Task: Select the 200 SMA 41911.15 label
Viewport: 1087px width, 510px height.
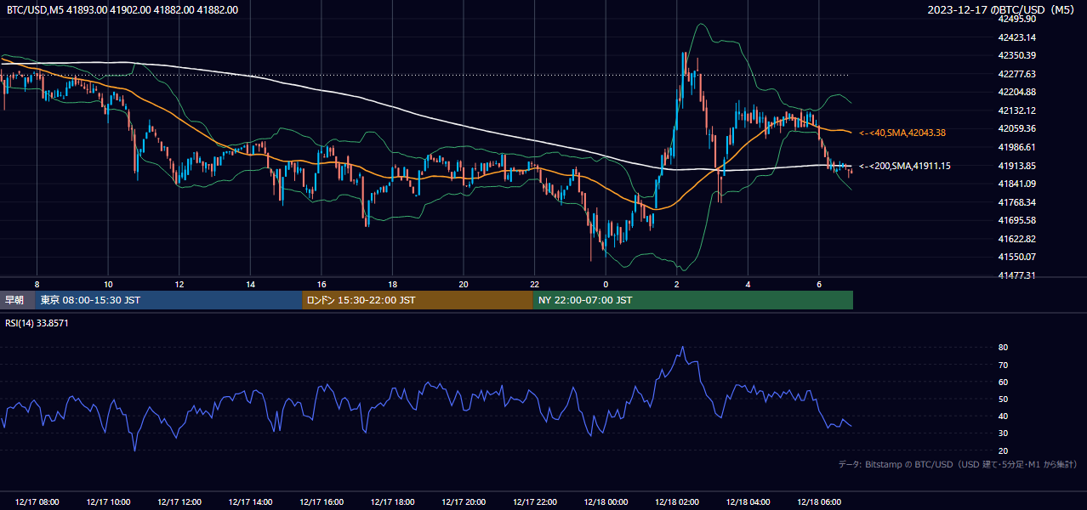Action: 905,166
